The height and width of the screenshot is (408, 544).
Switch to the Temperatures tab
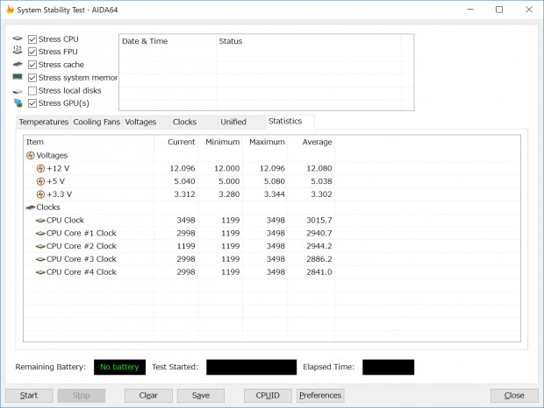tap(43, 123)
